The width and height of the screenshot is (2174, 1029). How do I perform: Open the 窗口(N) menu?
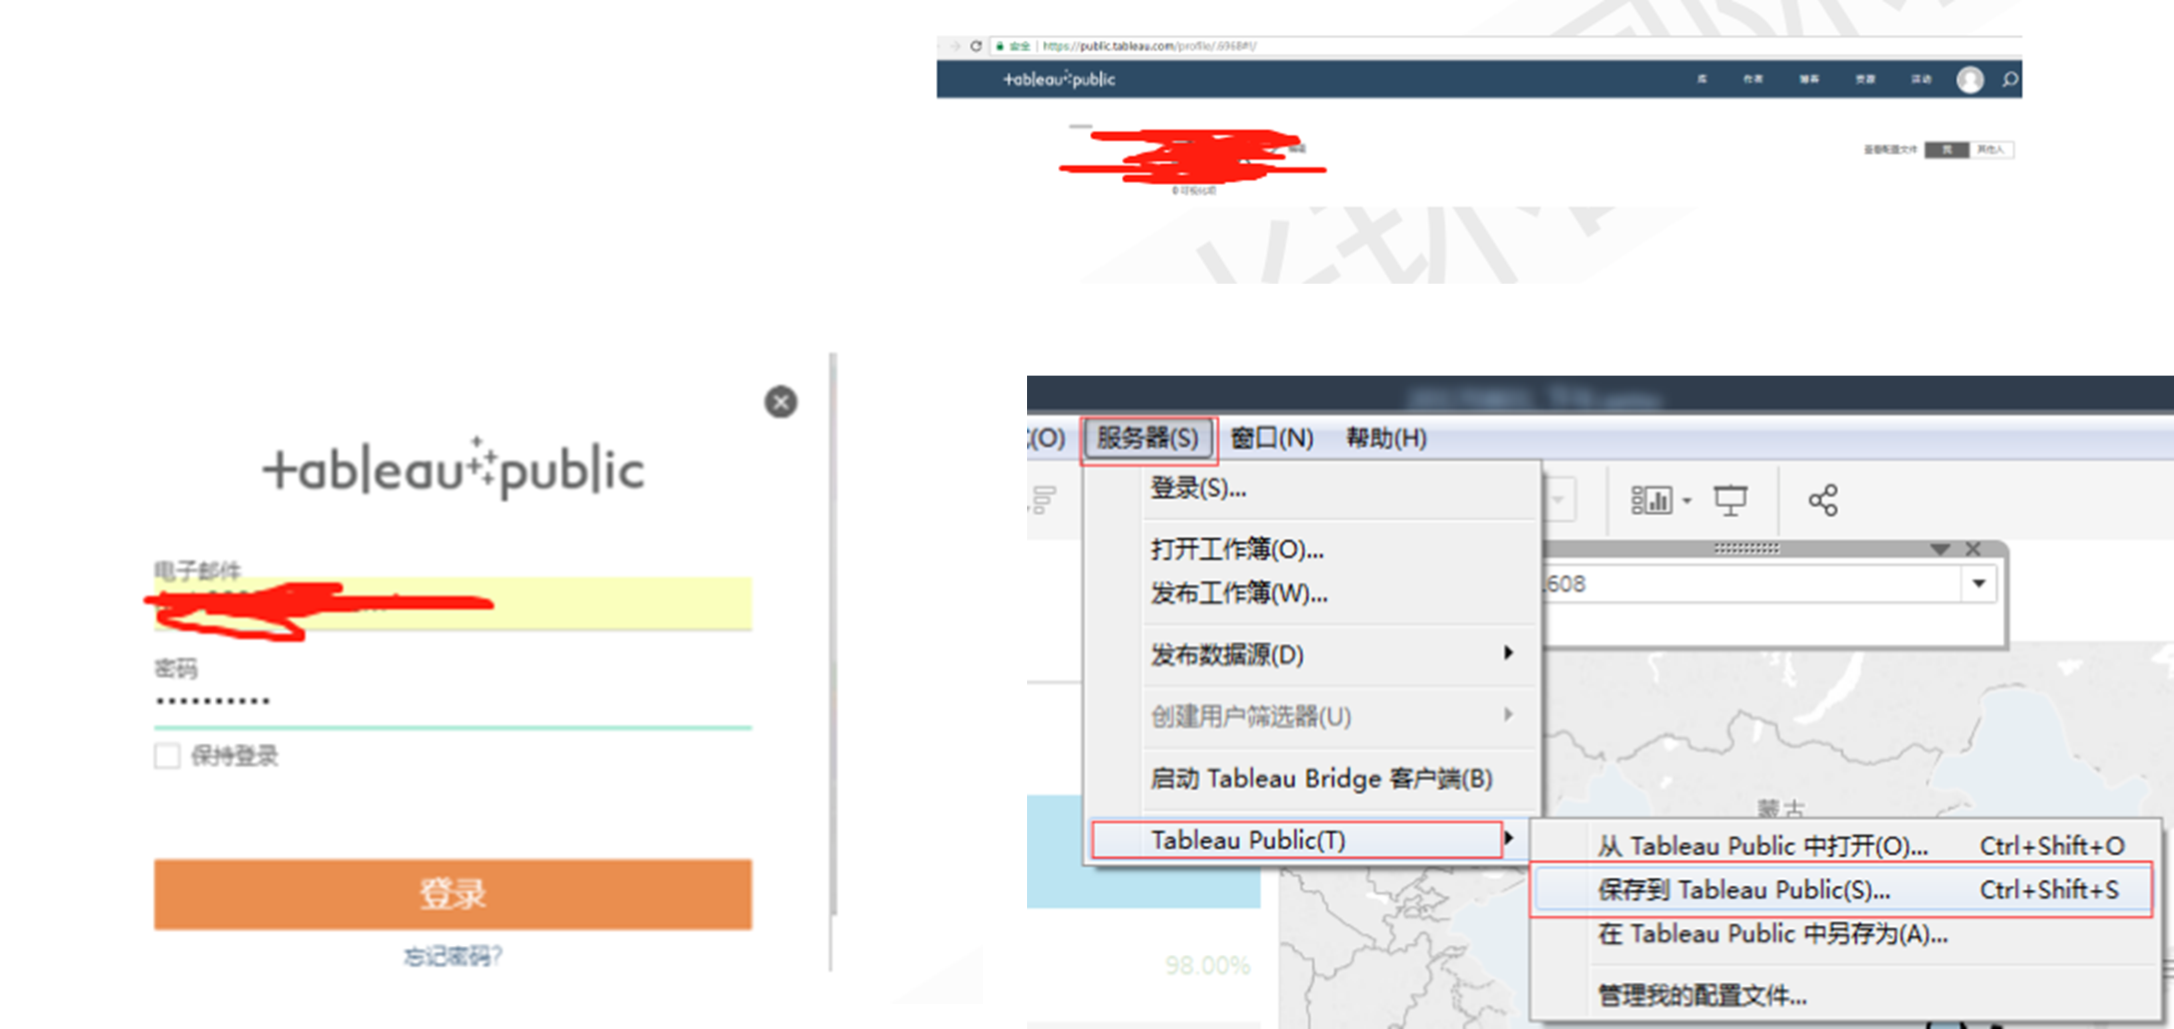pyautogui.click(x=1272, y=439)
